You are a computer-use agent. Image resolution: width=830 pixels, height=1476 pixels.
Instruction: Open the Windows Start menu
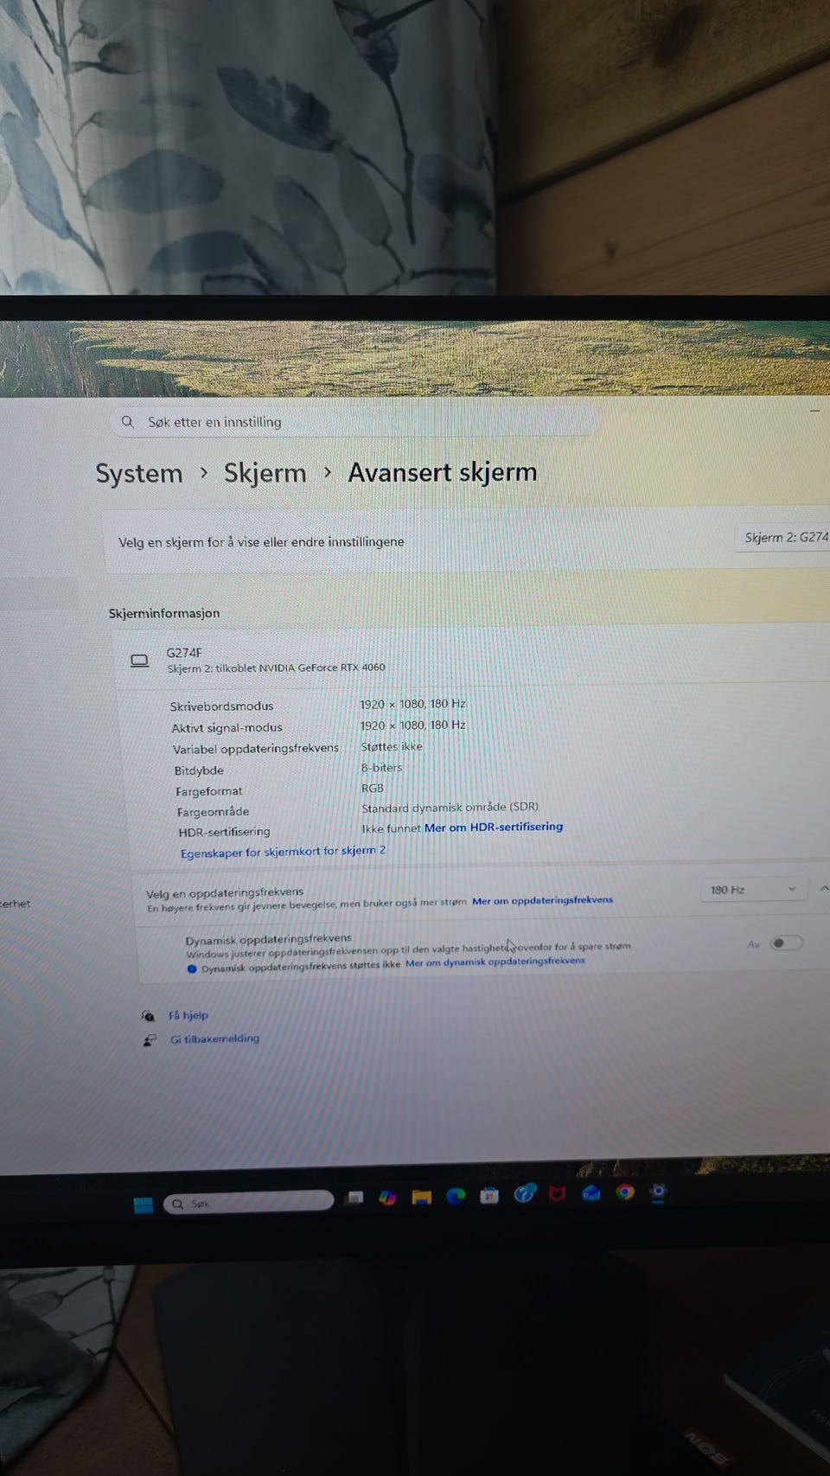(x=144, y=1204)
